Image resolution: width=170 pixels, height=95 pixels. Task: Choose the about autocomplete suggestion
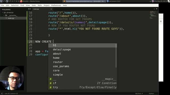pos(83,54)
